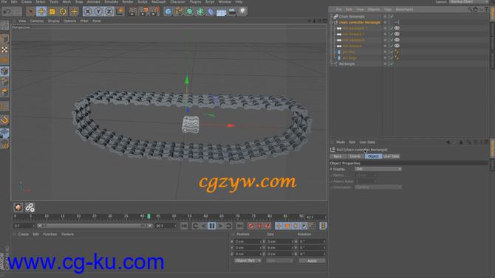Click the Object Manager home icon
This screenshot has height=278, width=495.
(476, 10)
